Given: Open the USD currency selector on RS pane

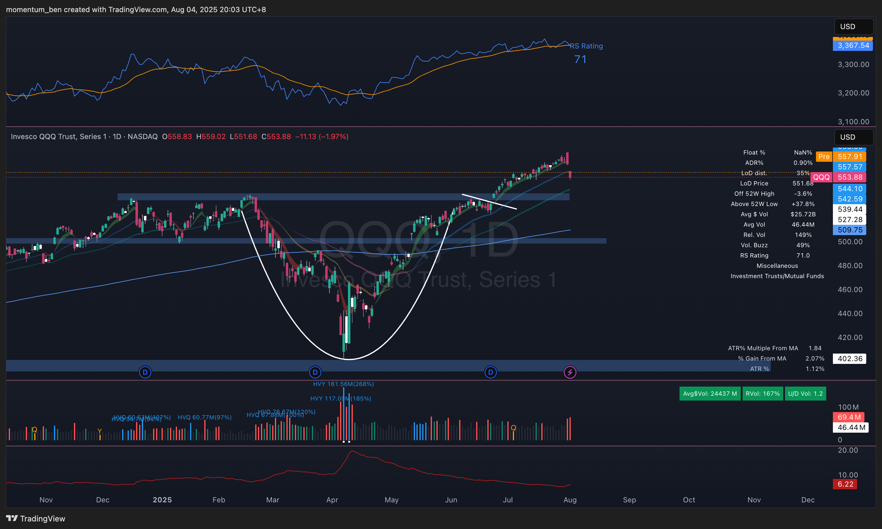Looking at the screenshot, I should coord(853,27).
